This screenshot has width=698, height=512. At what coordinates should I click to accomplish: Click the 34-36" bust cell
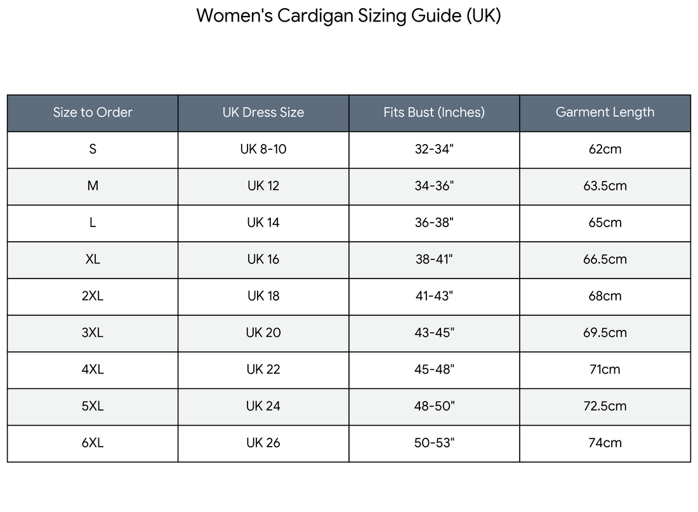(434, 187)
